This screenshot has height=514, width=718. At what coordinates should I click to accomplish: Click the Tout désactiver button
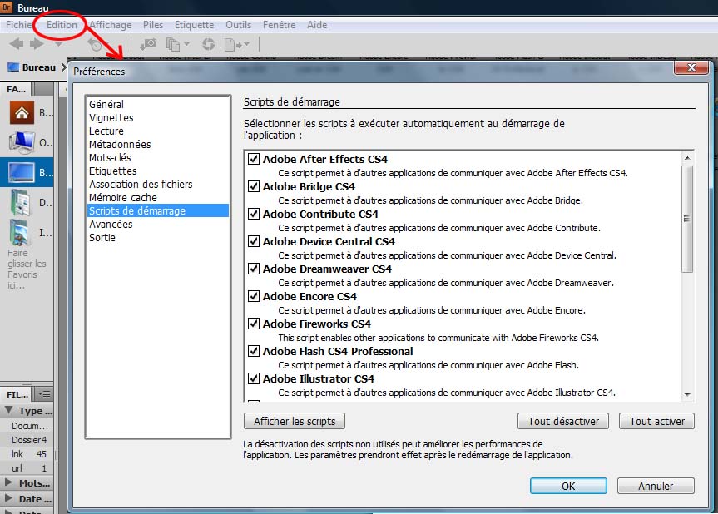[563, 421]
